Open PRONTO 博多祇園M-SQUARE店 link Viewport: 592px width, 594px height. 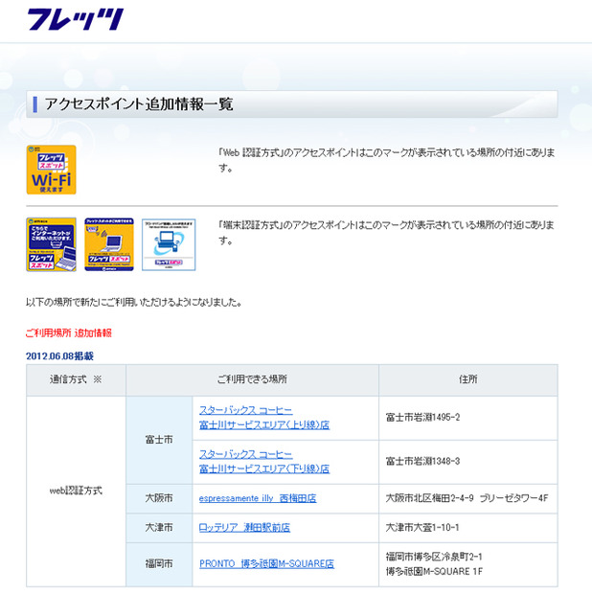pos(266,563)
